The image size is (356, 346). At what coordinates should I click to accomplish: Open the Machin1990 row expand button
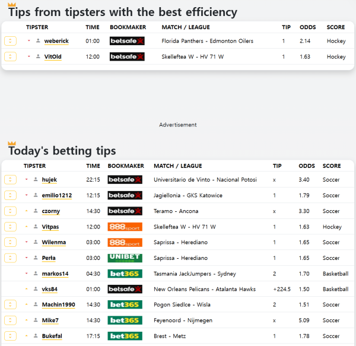pos(10,304)
